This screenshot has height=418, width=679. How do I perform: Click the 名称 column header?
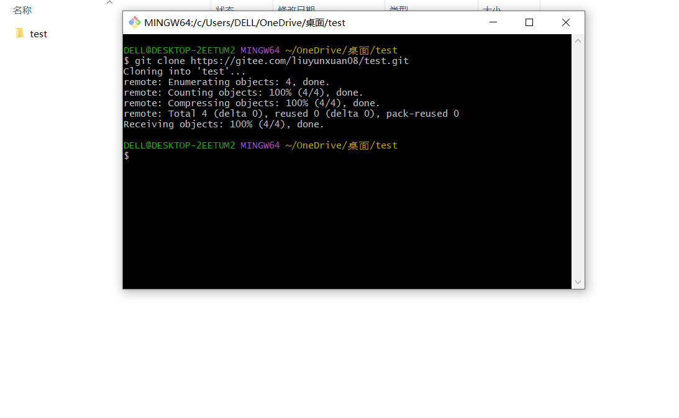(22, 10)
